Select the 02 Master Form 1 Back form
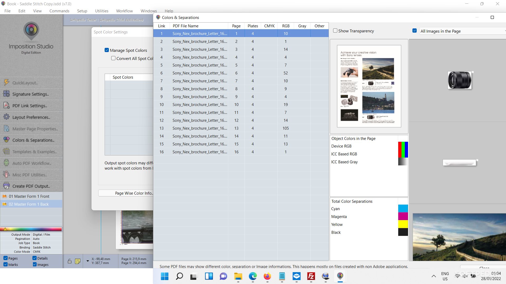This screenshot has height=284, width=506. click(x=31, y=204)
